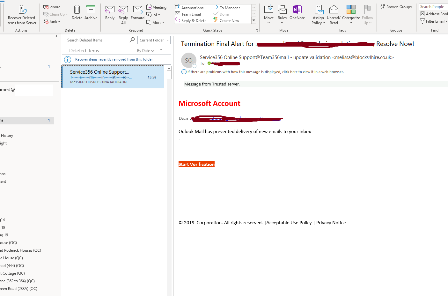Archive the selected email
Image resolution: width=448 pixels, height=296 pixels.
[x=91, y=13]
